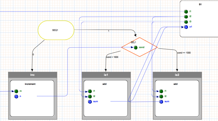Select the green m input port in increment

(x=16, y=91)
